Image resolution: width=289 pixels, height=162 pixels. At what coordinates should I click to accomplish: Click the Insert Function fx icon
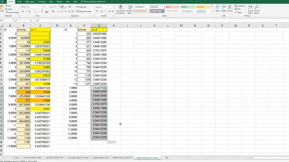click(31, 20)
